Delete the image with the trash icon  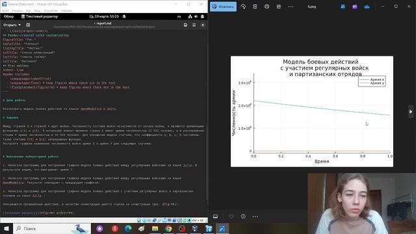click(255, 6)
